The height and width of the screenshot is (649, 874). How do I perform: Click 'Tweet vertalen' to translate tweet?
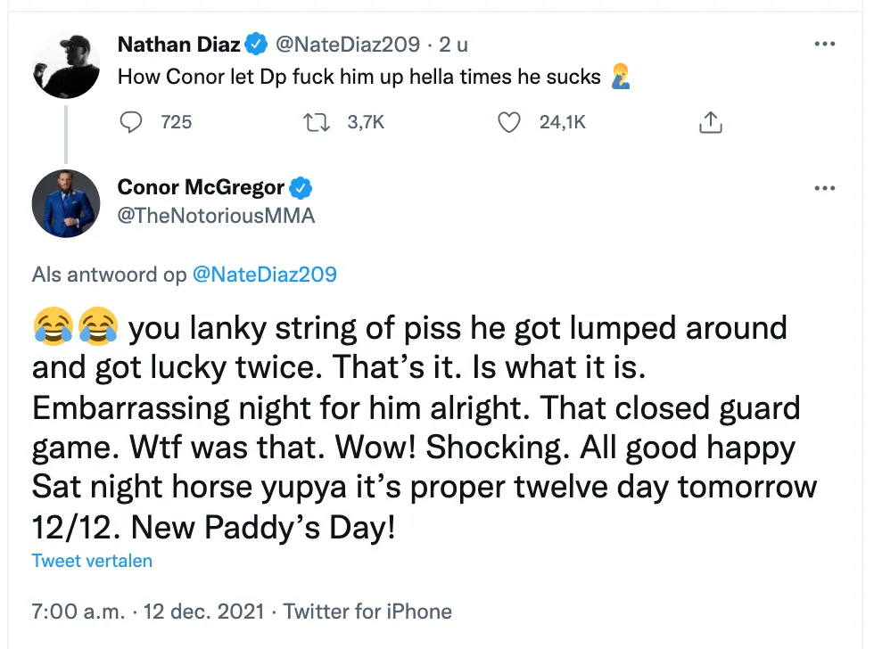[x=92, y=561]
